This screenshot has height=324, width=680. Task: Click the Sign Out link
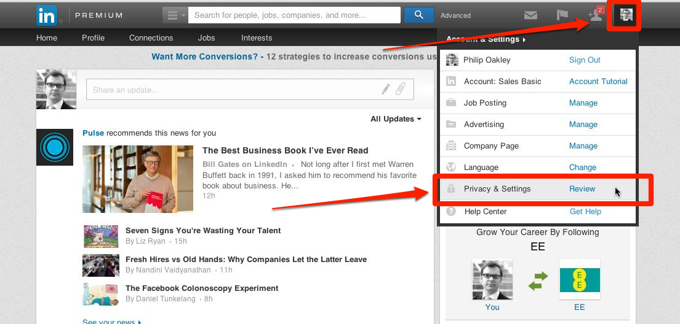click(585, 60)
